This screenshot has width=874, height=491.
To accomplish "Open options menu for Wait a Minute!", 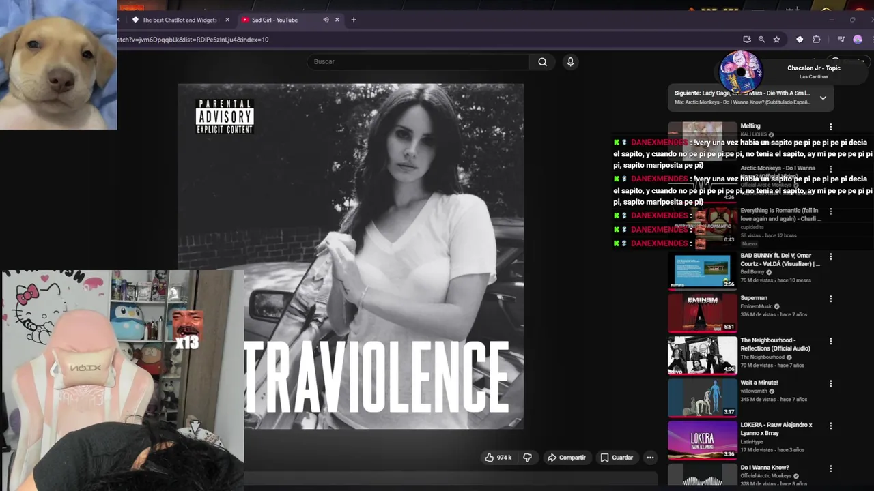I will click(x=830, y=383).
